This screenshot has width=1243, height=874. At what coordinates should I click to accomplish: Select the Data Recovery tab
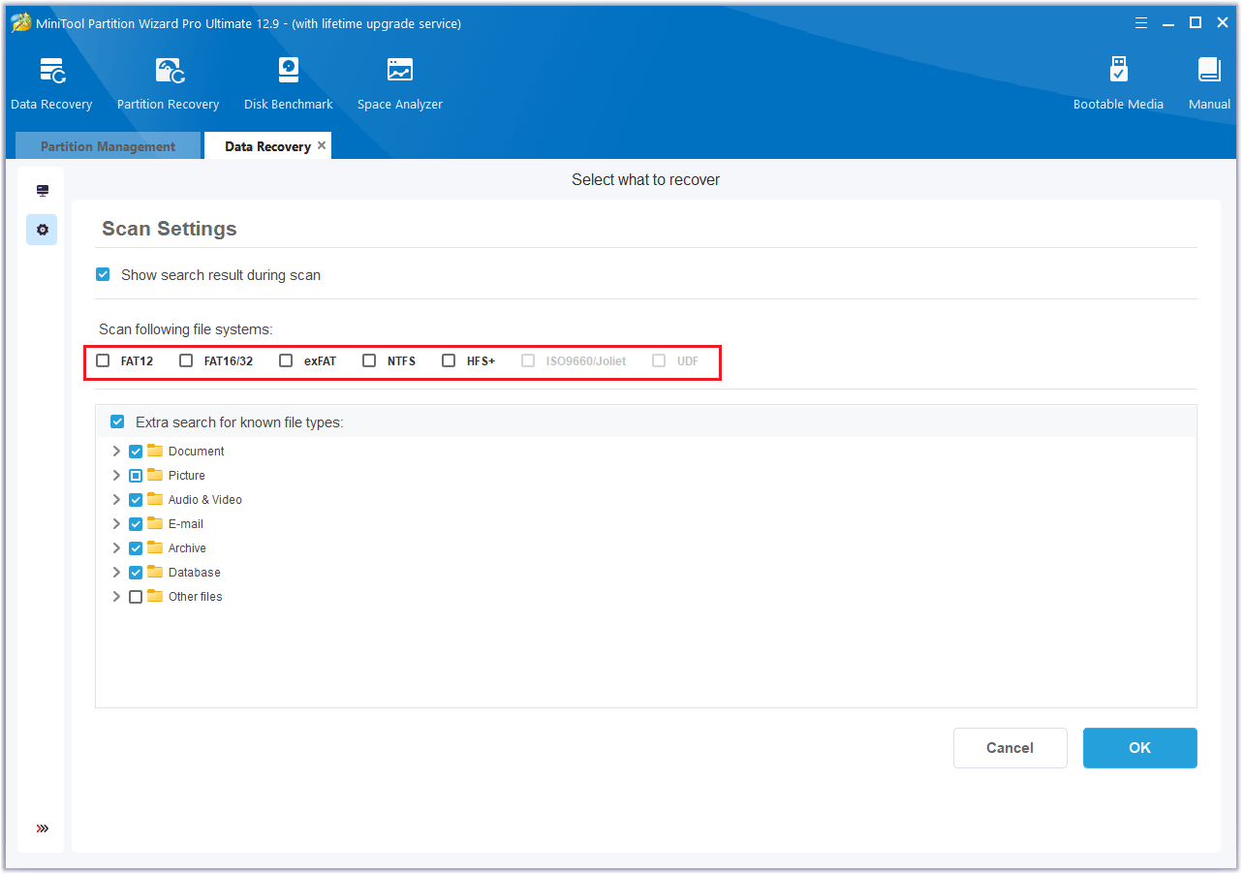[x=267, y=146]
